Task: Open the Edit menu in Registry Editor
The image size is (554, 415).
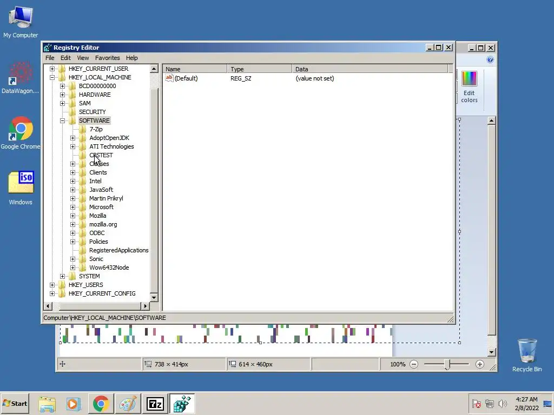Action: pos(65,58)
